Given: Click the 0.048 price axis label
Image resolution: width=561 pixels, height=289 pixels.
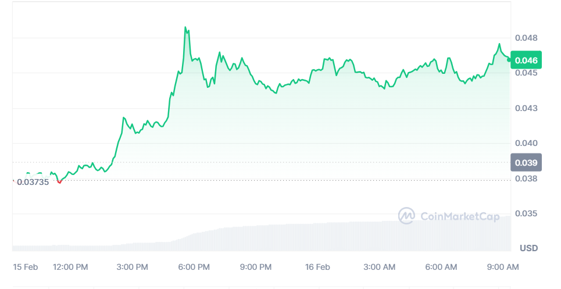Looking at the screenshot, I should [526, 38].
